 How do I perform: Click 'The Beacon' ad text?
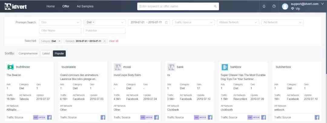14,75
